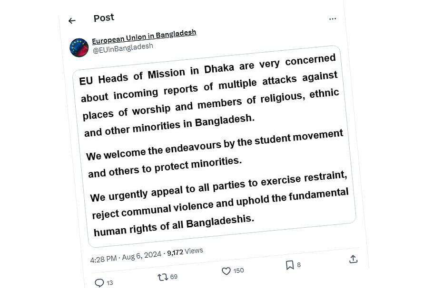Click the @EUinBangladesh handle
The width and height of the screenshot is (433, 288).
click(122, 47)
